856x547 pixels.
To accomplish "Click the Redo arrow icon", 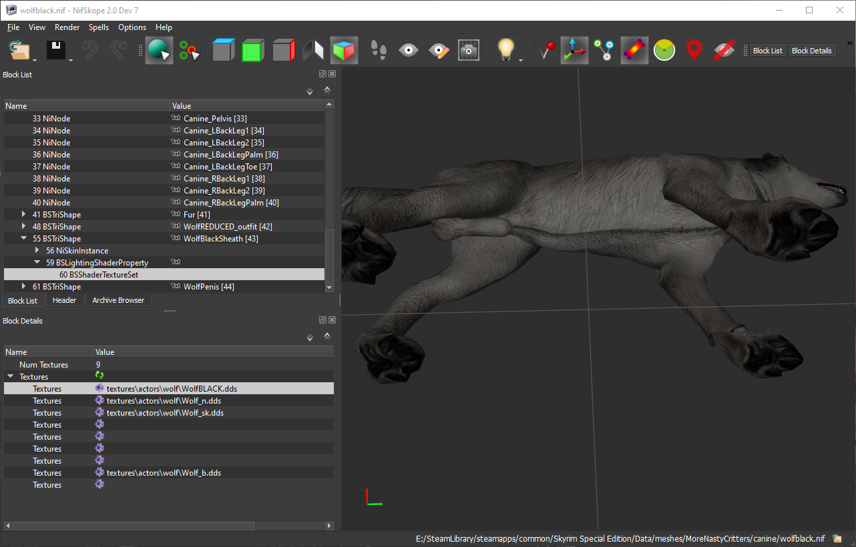I will pos(119,50).
